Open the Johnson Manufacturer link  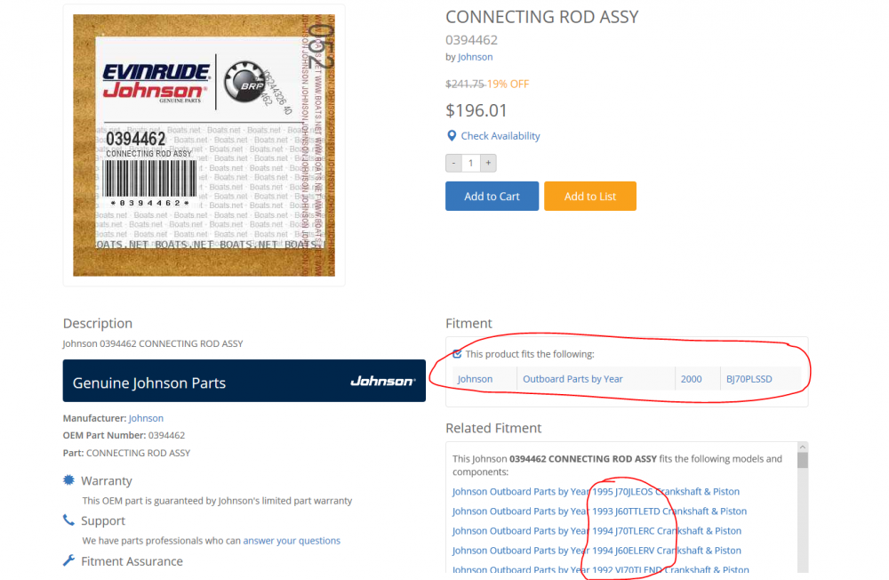(x=146, y=418)
